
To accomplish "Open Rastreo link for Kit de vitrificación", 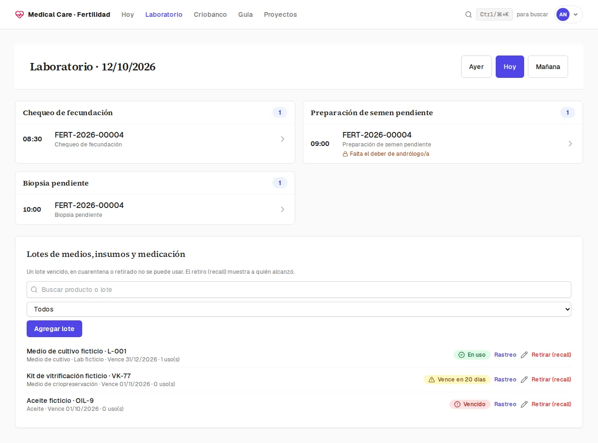I will 505,380.
